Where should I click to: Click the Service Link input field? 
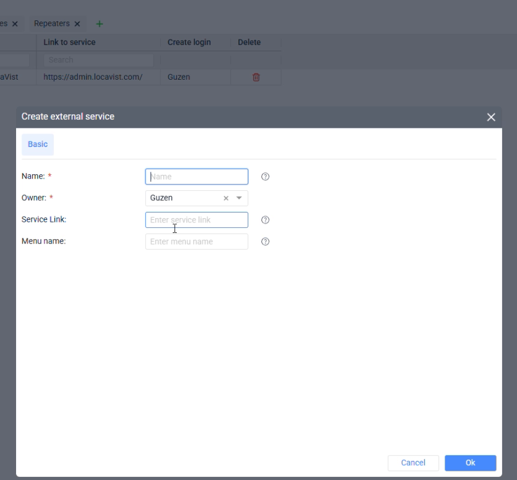coord(196,220)
